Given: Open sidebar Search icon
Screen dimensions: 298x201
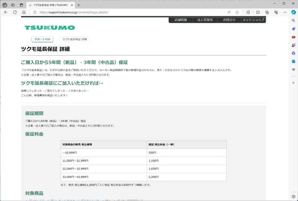Looking at the screenshot, I should click(294, 20).
